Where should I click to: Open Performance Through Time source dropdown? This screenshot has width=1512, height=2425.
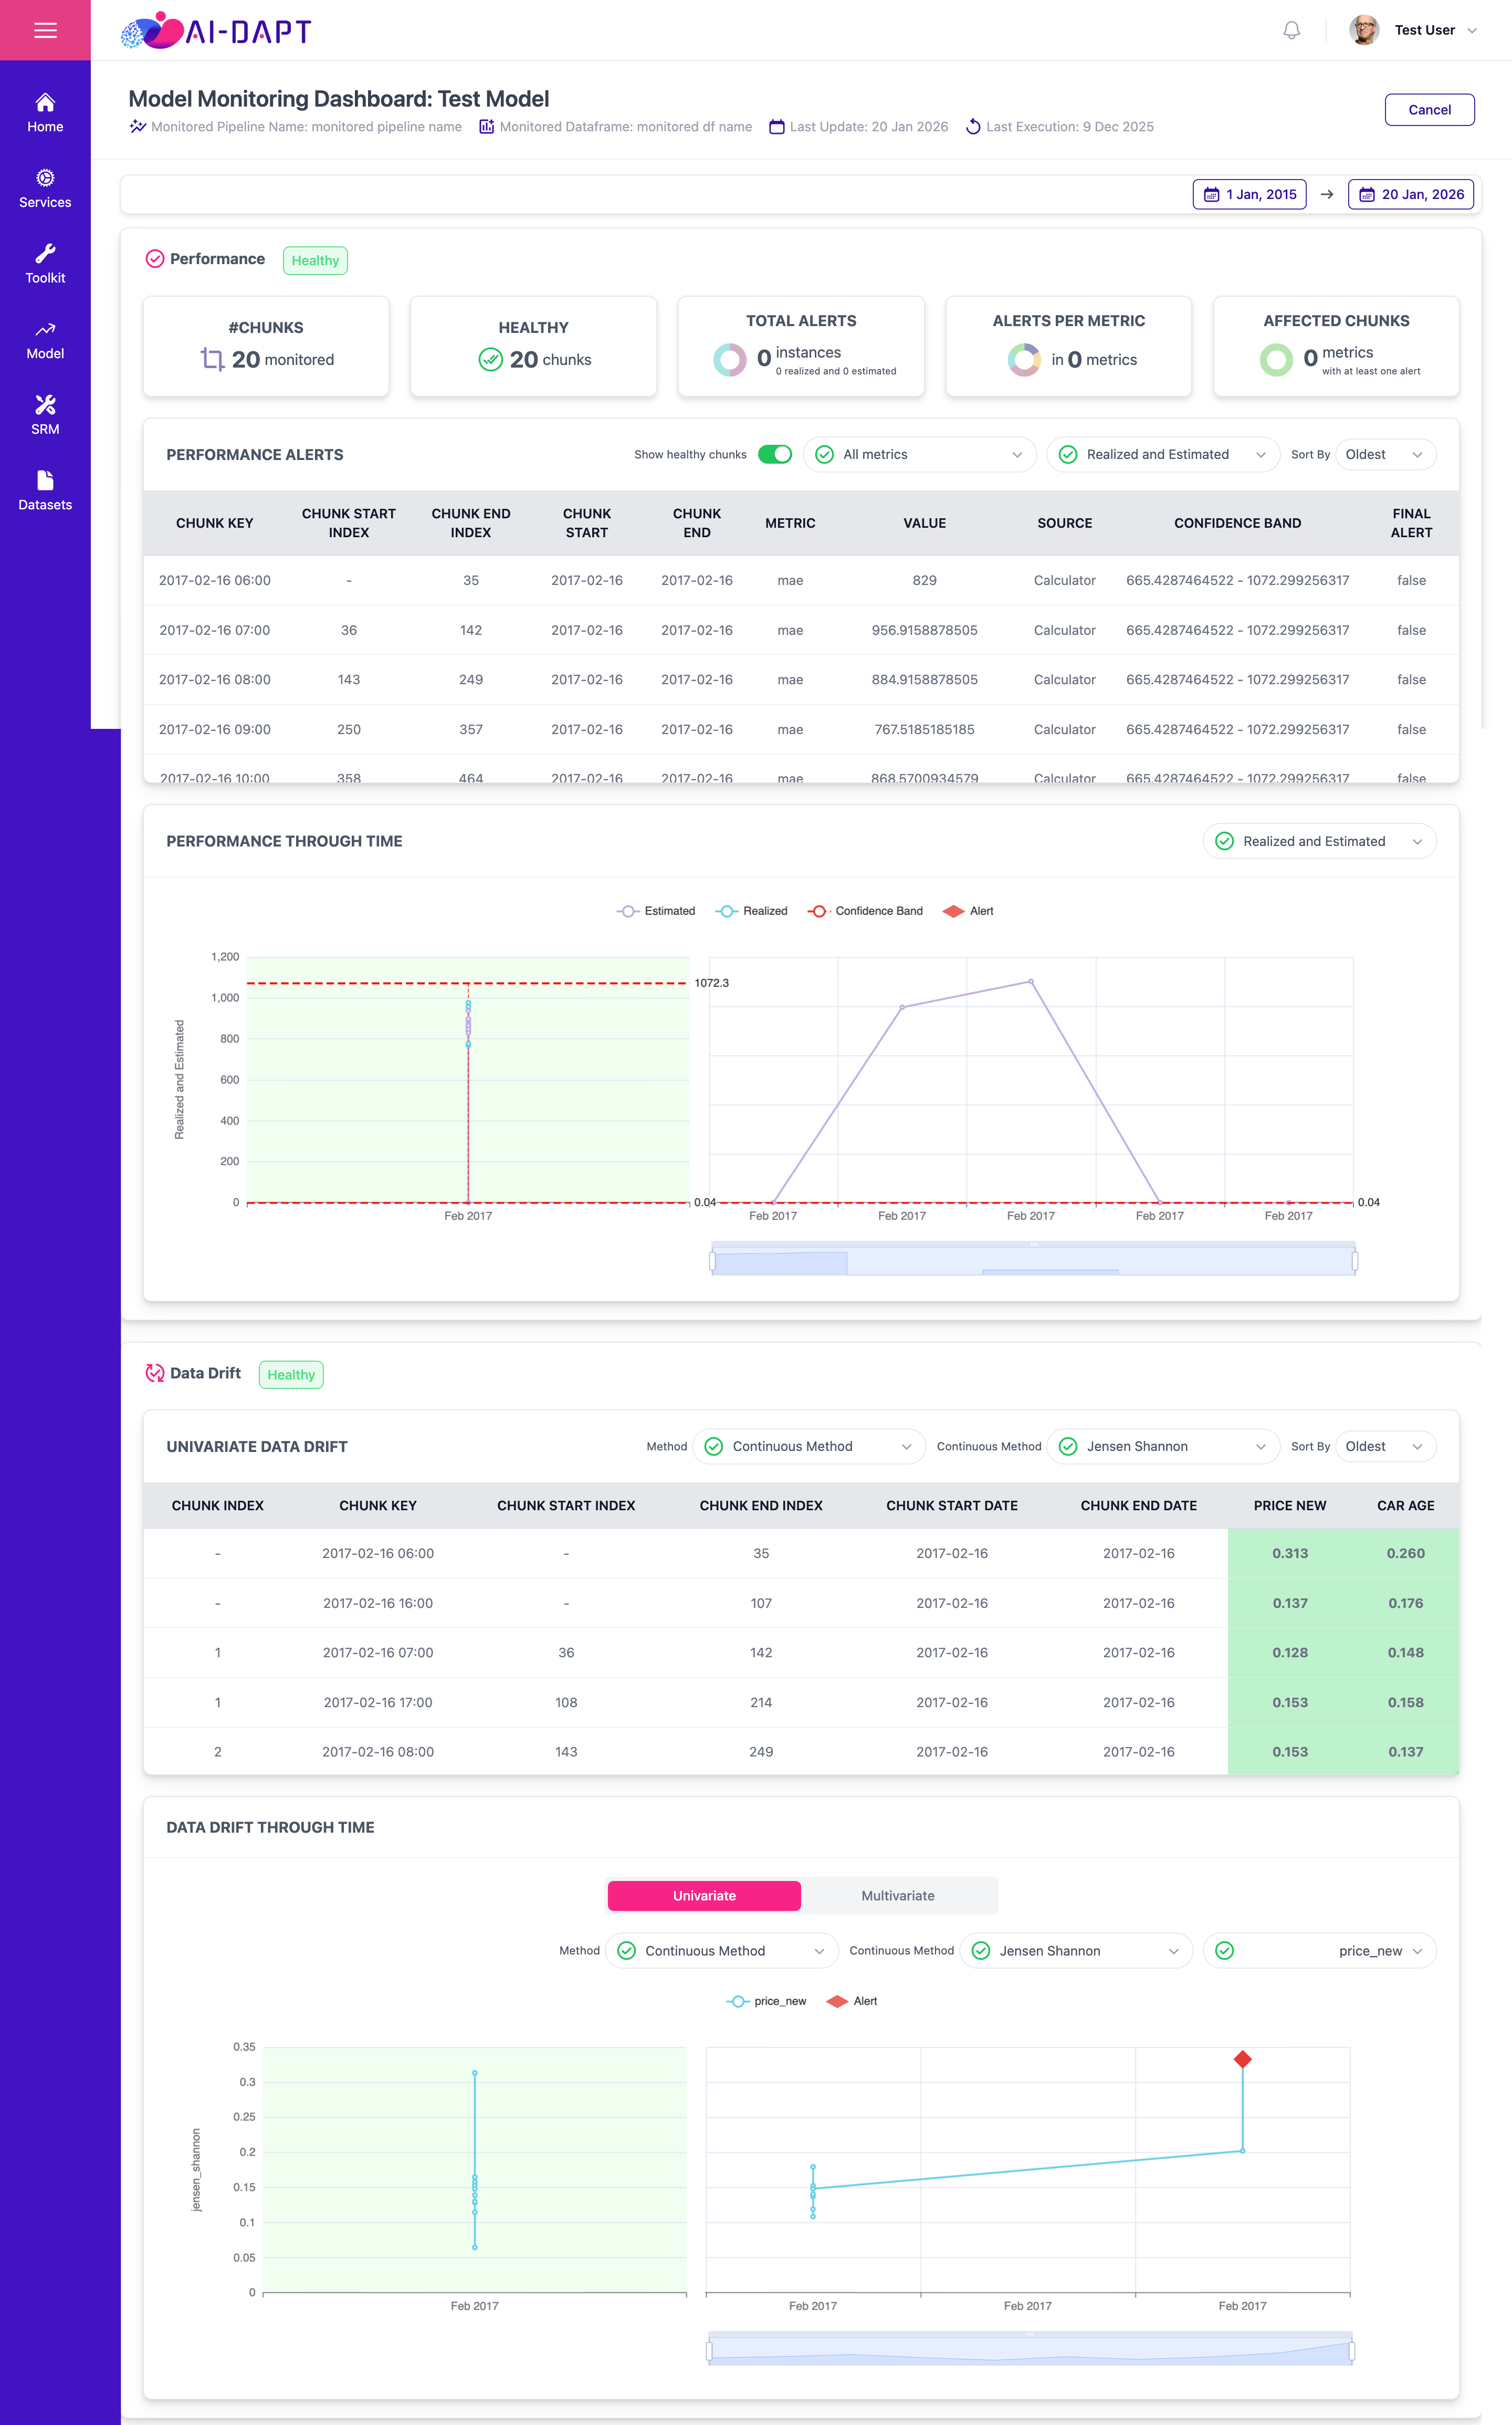(x=1319, y=841)
